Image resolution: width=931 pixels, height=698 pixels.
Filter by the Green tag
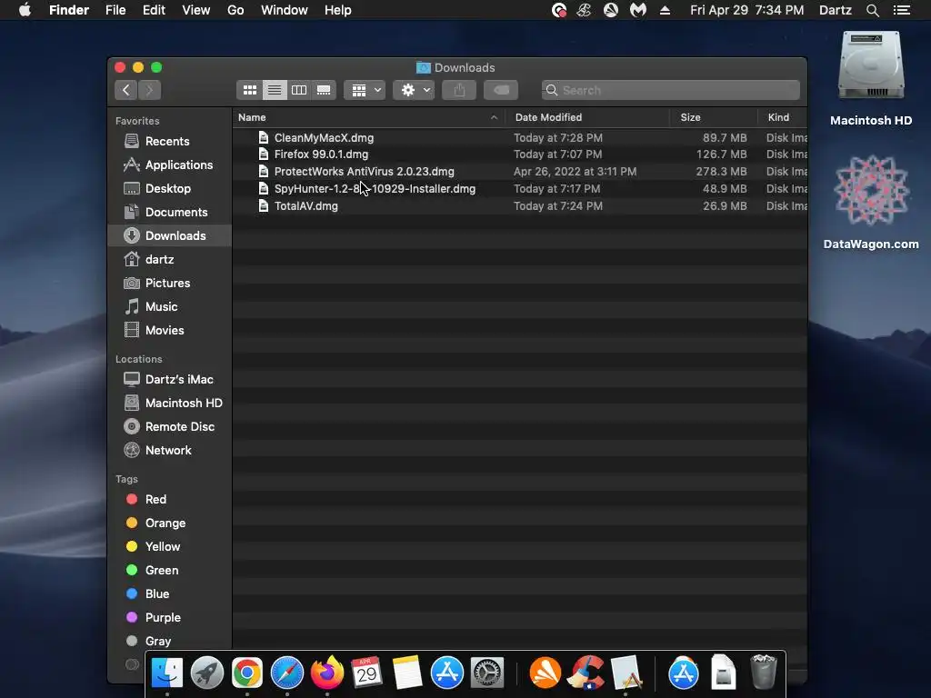click(169, 571)
